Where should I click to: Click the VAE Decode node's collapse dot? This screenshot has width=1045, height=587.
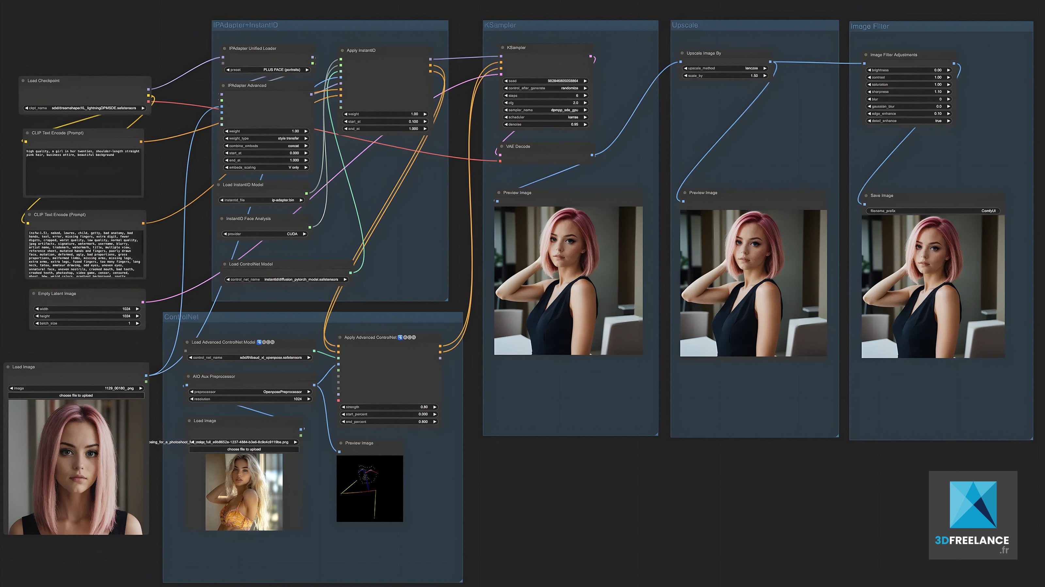502,147
